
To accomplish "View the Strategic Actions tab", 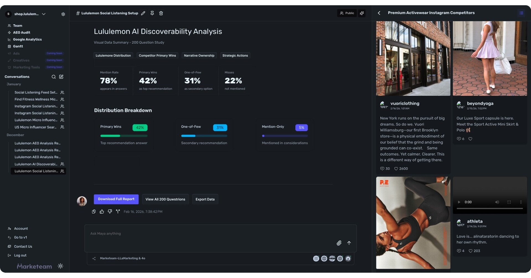I will (235, 55).
